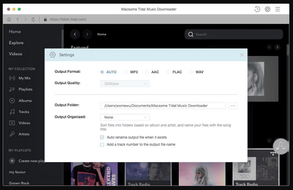Reload the page with refresh icon
Screen dimensions: 293x190
(x=33, y=19)
